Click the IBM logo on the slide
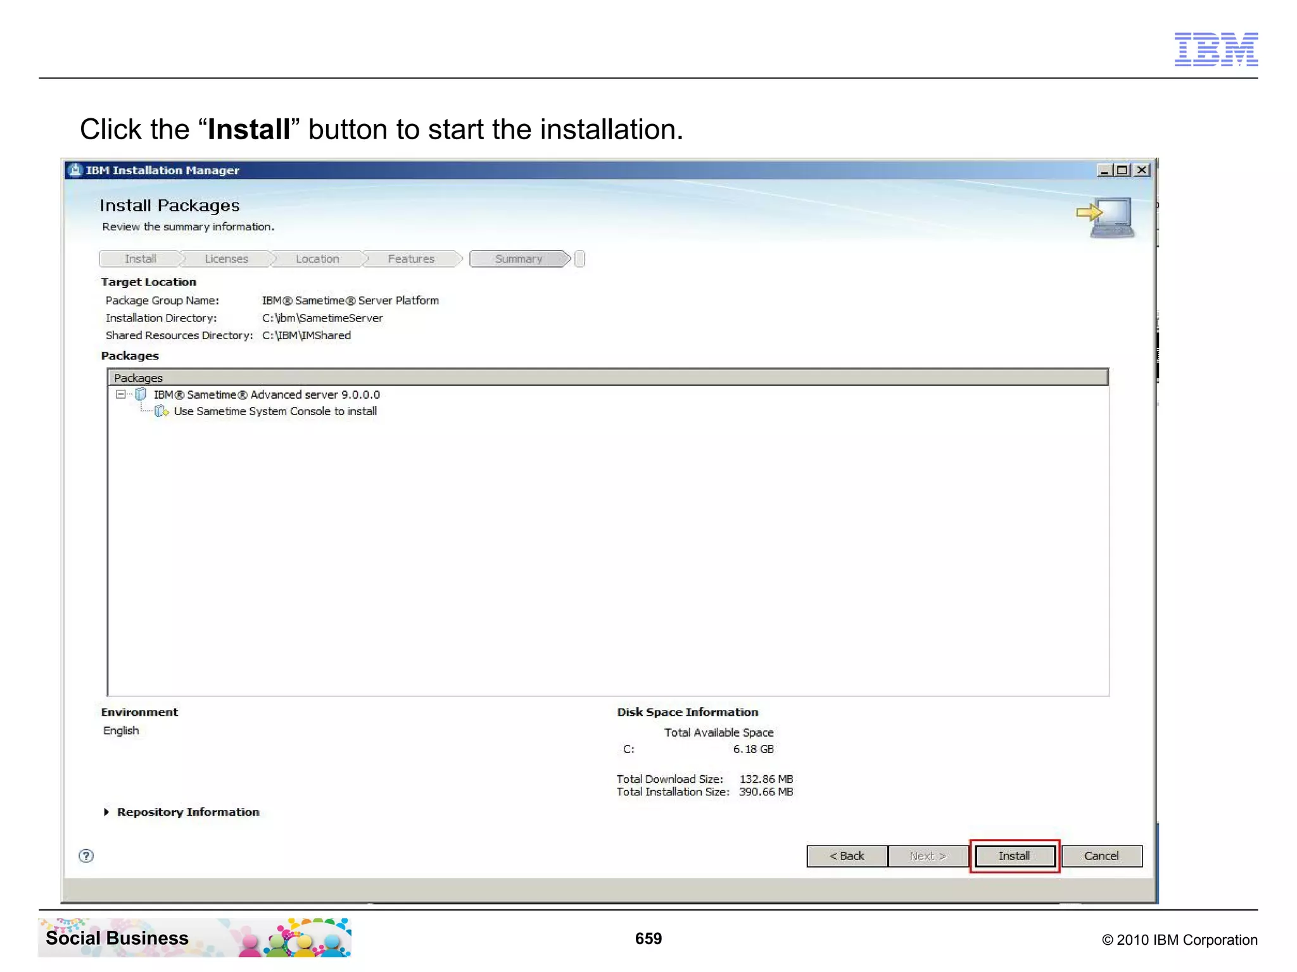This screenshot has width=1297, height=972. 1216,49
